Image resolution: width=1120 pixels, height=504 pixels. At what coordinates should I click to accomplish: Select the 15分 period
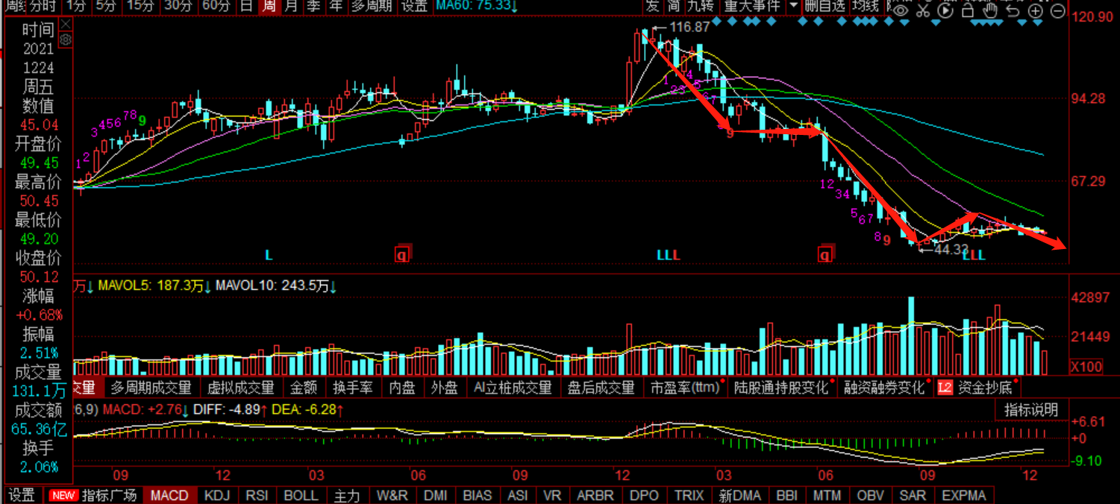click(x=139, y=6)
